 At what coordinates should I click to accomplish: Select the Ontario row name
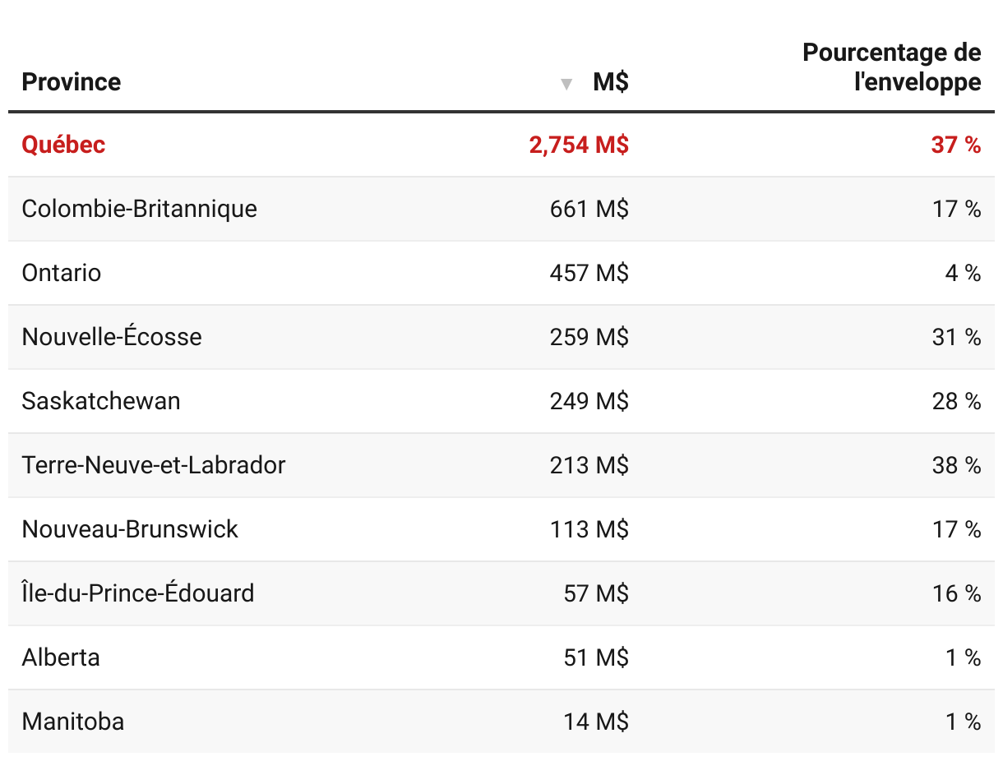click(x=62, y=273)
